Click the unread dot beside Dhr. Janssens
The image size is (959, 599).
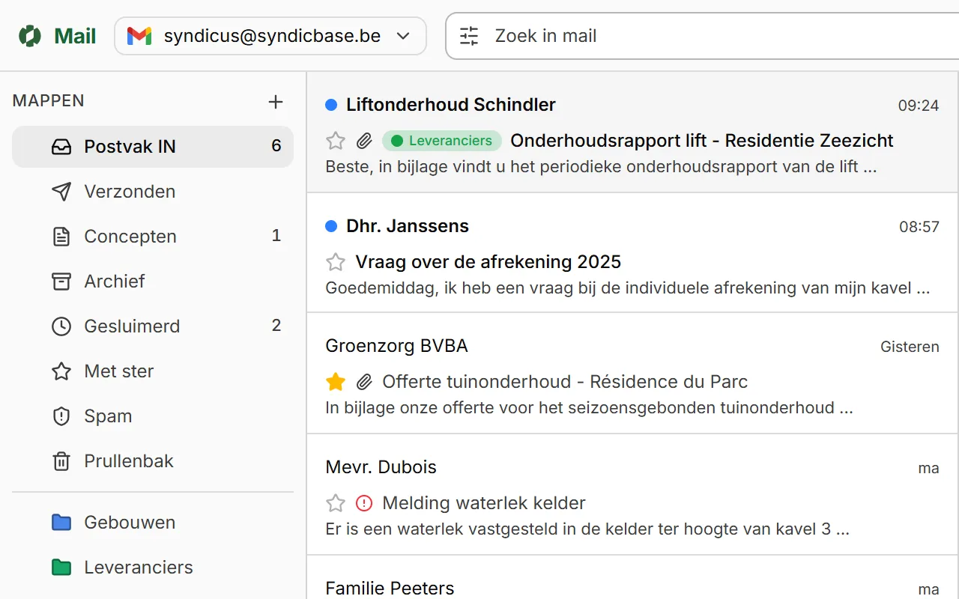point(331,226)
